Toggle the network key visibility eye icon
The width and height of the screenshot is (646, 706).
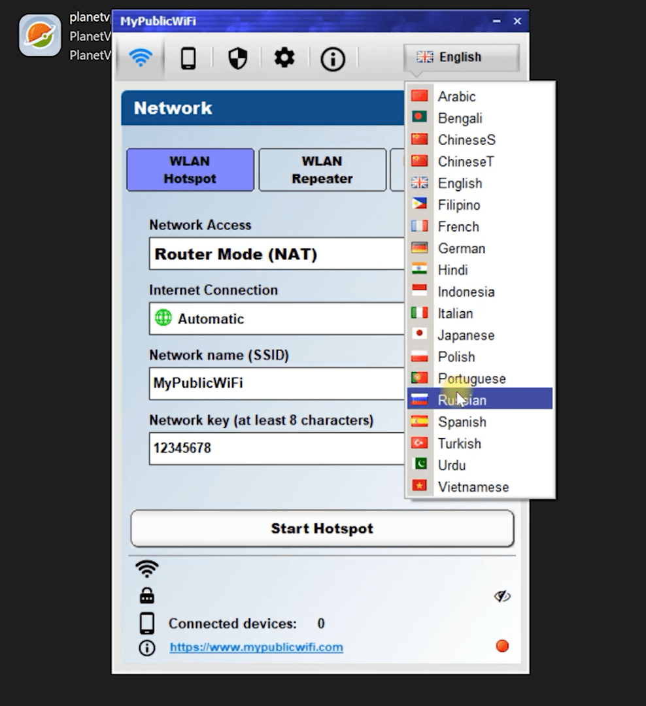(x=502, y=596)
